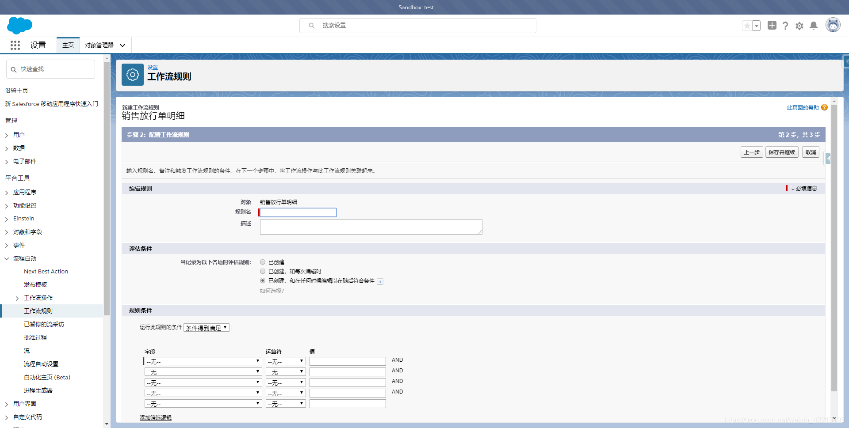Switch to the 对象管理器 tab
849x428 pixels.
[x=99, y=45]
